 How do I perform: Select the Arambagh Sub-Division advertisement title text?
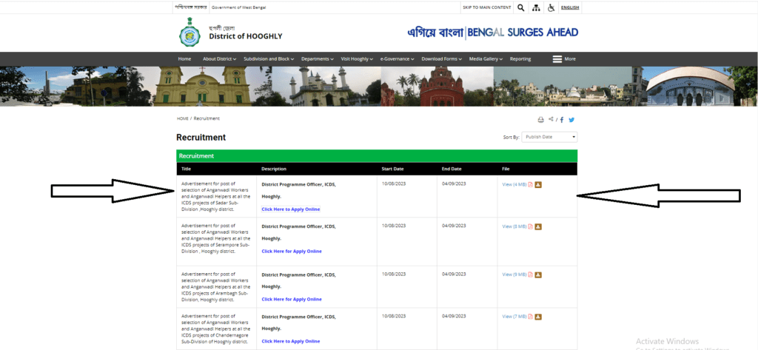tap(215, 286)
